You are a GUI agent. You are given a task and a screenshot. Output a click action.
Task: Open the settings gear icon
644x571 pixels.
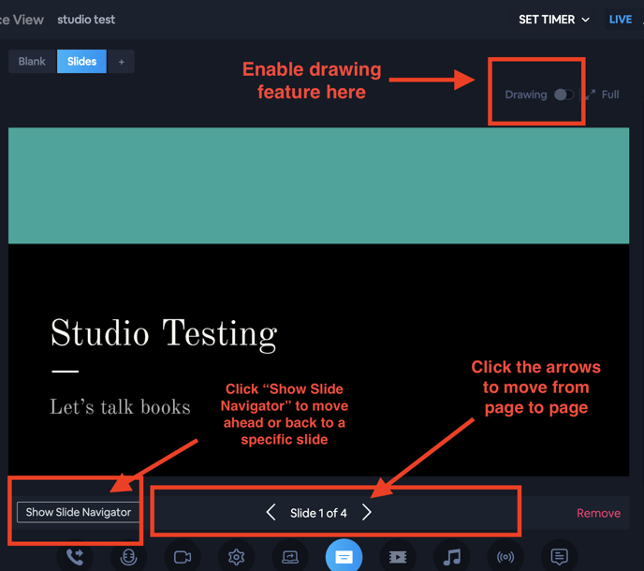(x=236, y=557)
